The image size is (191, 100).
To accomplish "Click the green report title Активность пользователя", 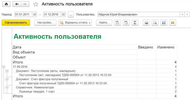I will coord(57,36).
